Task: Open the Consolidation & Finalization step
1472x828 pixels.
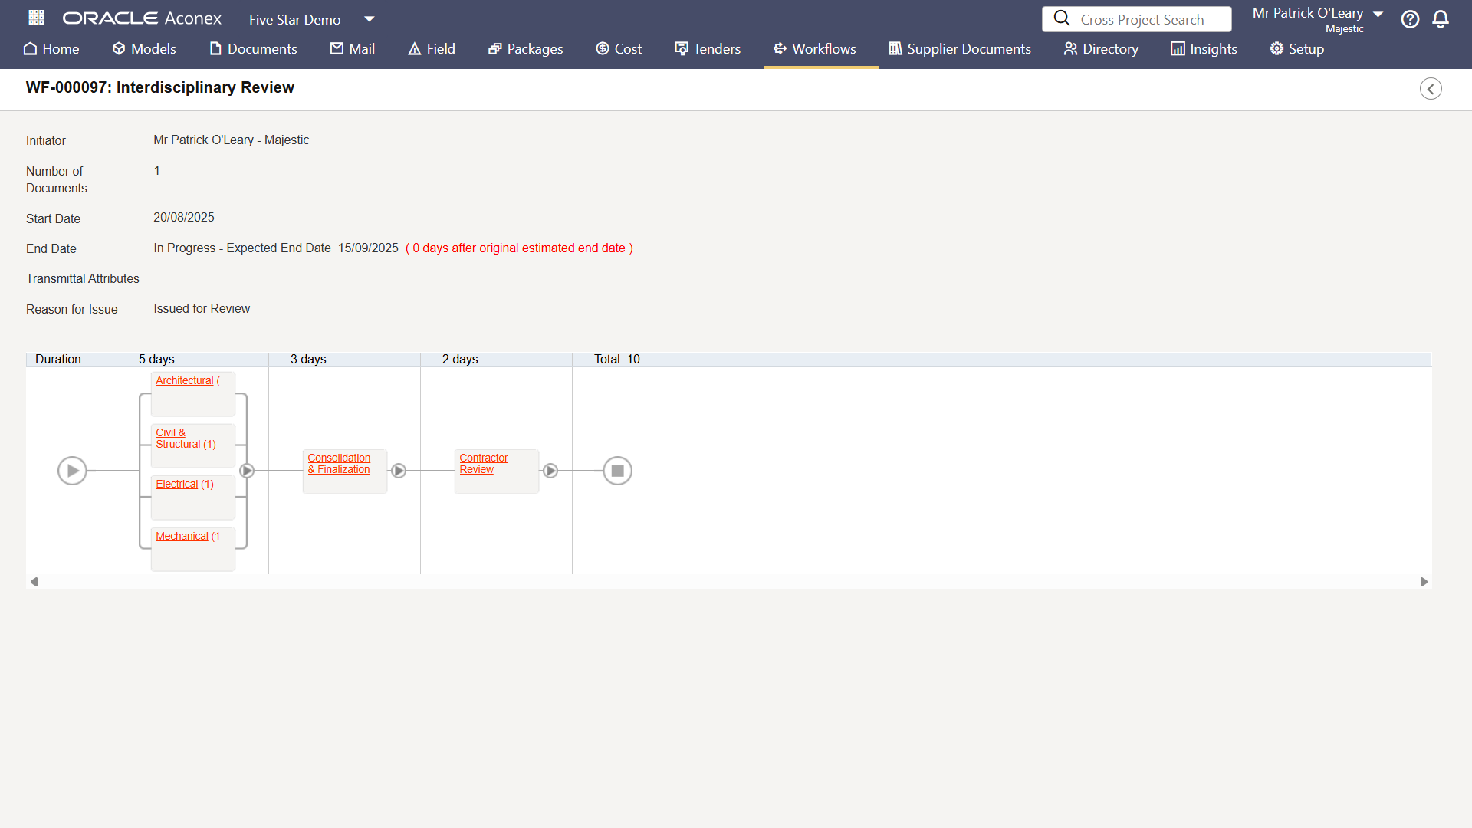Action: pyautogui.click(x=339, y=464)
